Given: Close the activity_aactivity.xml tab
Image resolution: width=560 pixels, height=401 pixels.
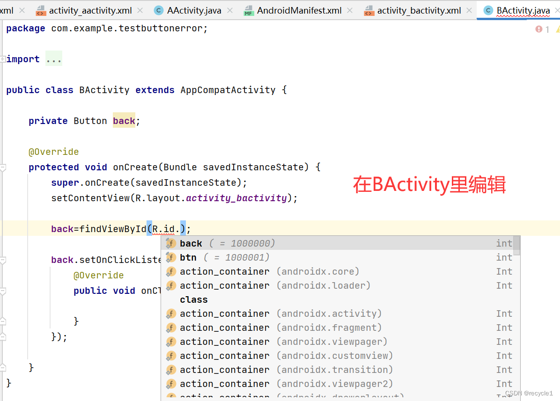Looking at the screenshot, I should point(139,9).
